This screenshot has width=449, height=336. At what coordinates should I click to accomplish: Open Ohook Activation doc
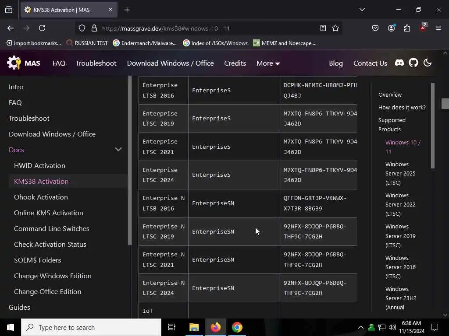tap(41, 197)
